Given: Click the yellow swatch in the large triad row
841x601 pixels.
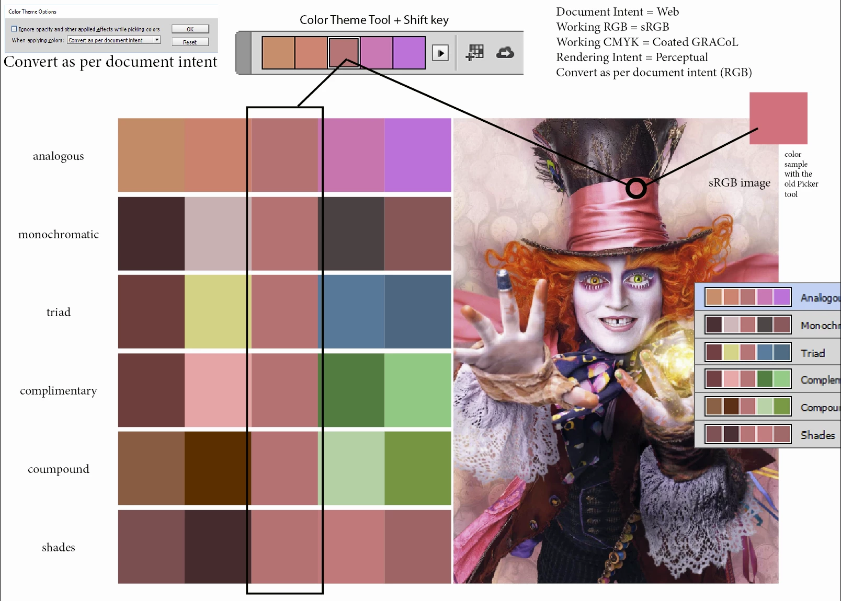Looking at the screenshot, I should (218, 311).
